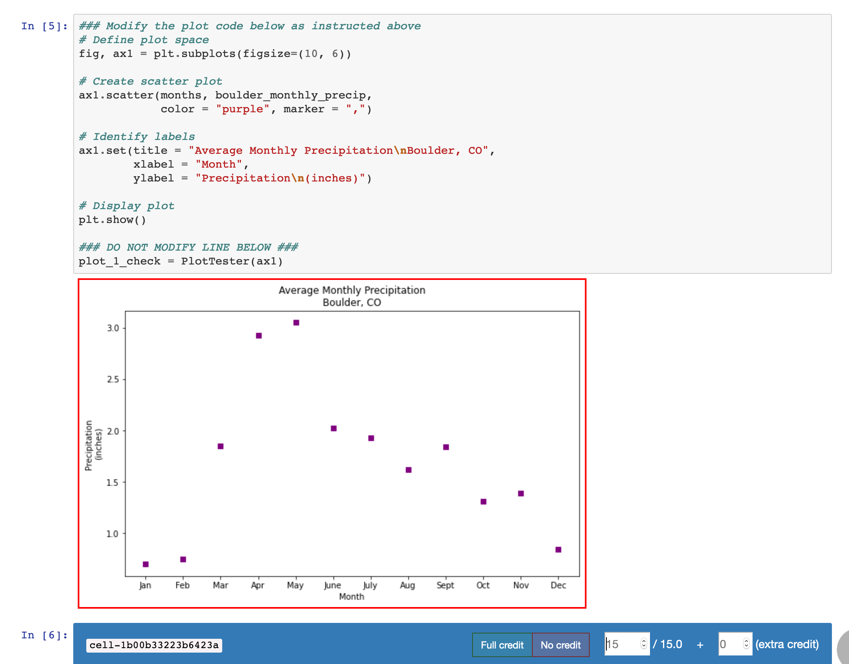The width and height of the screenshot is (849, 664).
Task: Click the / 15.0 total points label
Action: pyautogui.click(x=667, y=644)
